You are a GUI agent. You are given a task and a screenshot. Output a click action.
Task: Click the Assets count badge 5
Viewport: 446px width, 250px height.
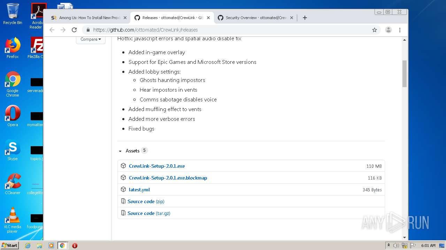coord(144,150)
